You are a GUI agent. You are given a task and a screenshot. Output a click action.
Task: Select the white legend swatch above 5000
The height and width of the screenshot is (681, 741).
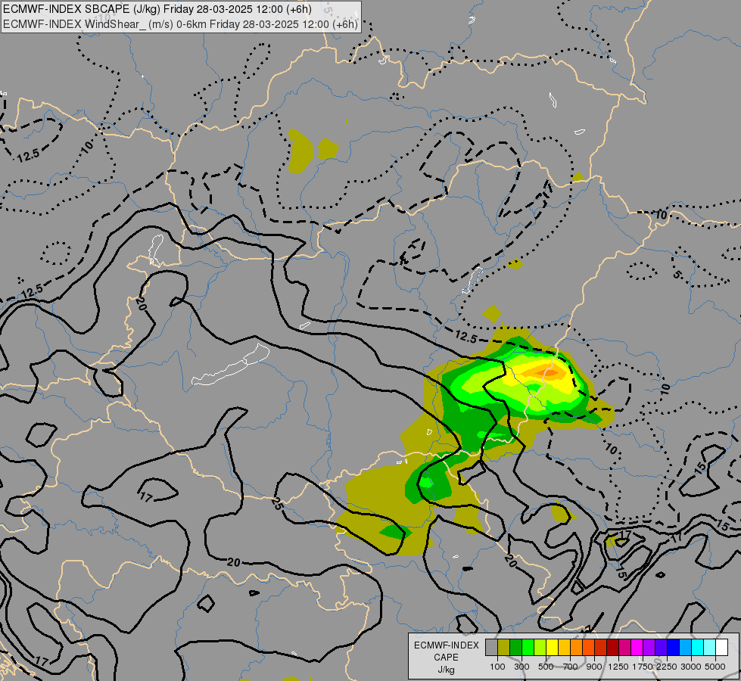[722, 648]
